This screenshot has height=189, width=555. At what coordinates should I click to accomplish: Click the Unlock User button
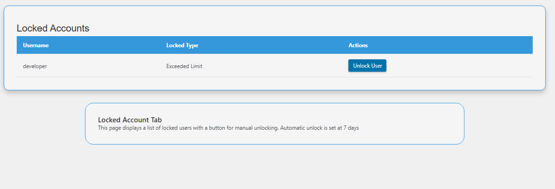click(367, 66)
